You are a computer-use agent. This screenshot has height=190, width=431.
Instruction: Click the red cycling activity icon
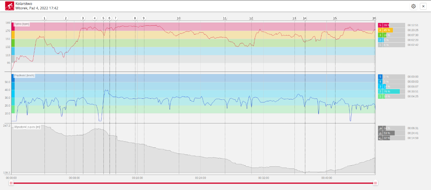[x=9, y=6]
